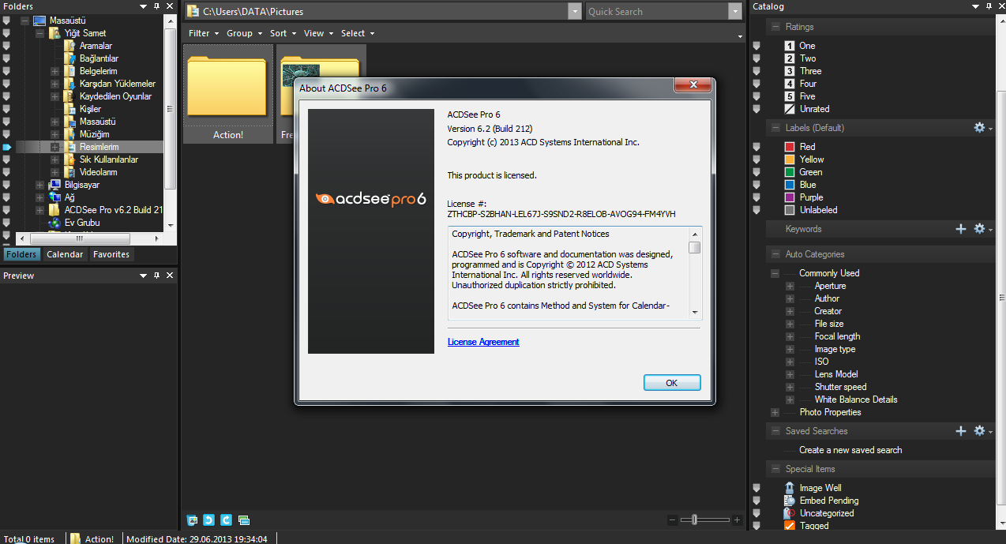Toggle the Red label filter shield

[x=756, y=146]
